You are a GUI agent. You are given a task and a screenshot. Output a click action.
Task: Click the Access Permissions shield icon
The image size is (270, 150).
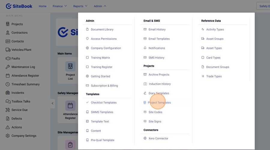87,39
